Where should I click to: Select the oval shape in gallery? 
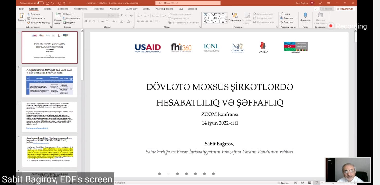point(220,14)
